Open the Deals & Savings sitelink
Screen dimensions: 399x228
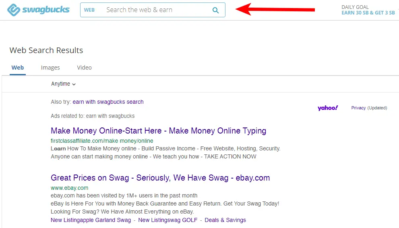coord(225,220)
